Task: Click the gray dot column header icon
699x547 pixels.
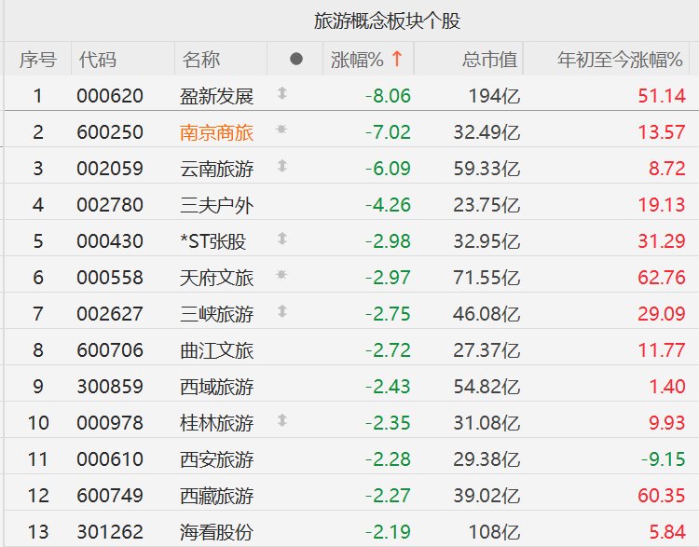Action: click(x=296, y=60)
